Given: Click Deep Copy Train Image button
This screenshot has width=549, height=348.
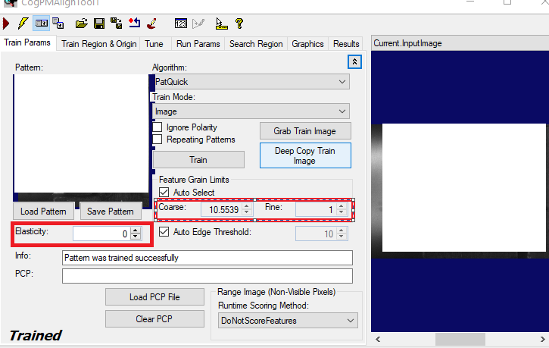Looking at the screenshot, I should [305, 155].
